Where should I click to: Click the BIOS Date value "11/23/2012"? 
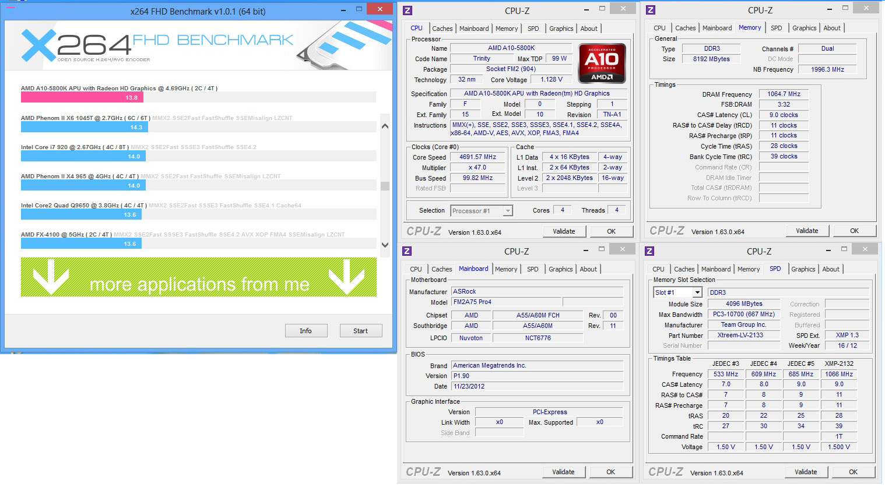tap(538, 386)
